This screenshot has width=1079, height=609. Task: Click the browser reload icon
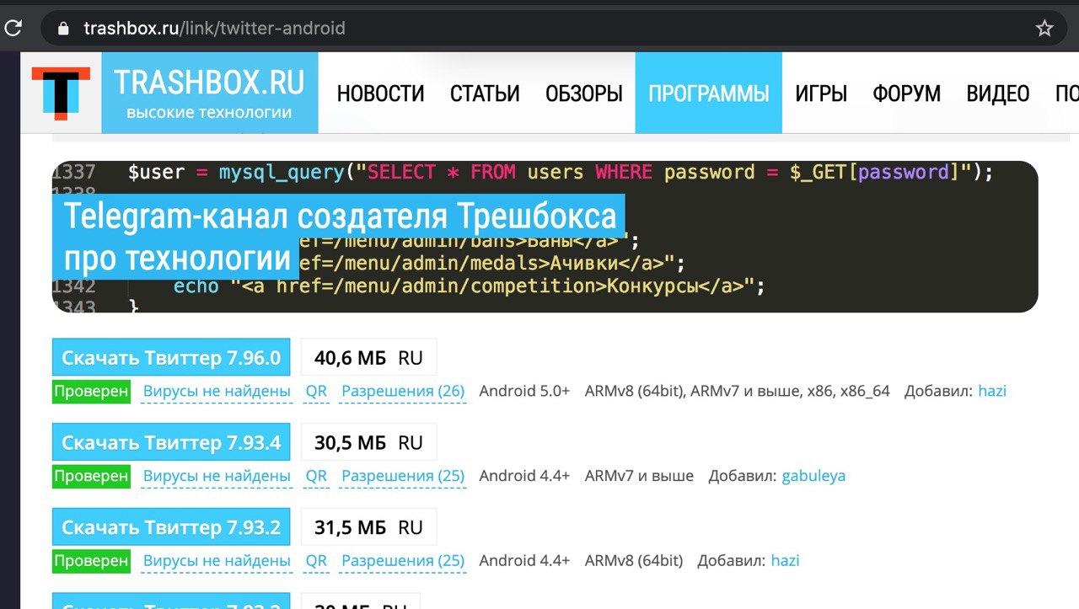click(x=13, y=28)
